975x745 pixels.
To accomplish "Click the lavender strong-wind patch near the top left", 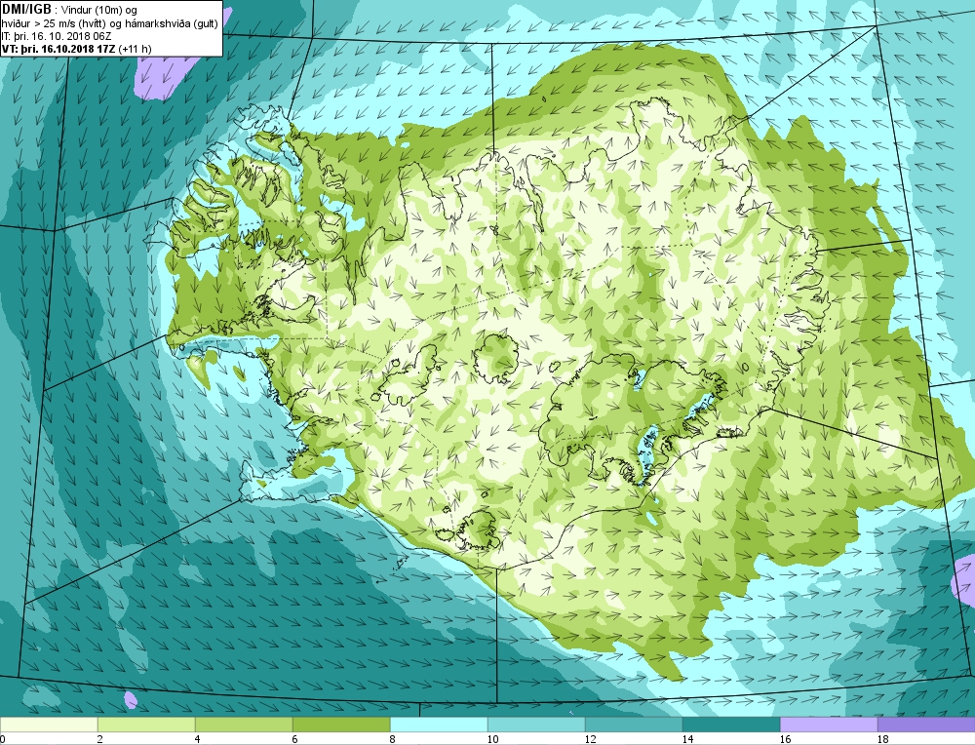I will (x=166, y=76).
